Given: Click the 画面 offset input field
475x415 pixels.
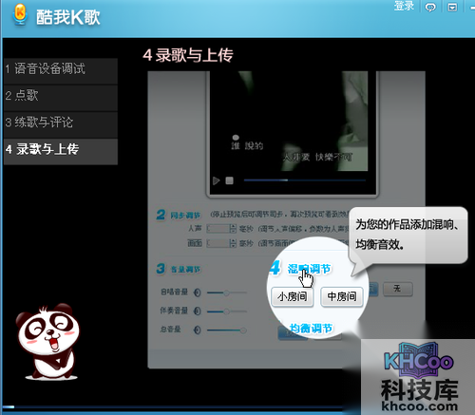Looking at the screenshot, I should coord(218,243).
